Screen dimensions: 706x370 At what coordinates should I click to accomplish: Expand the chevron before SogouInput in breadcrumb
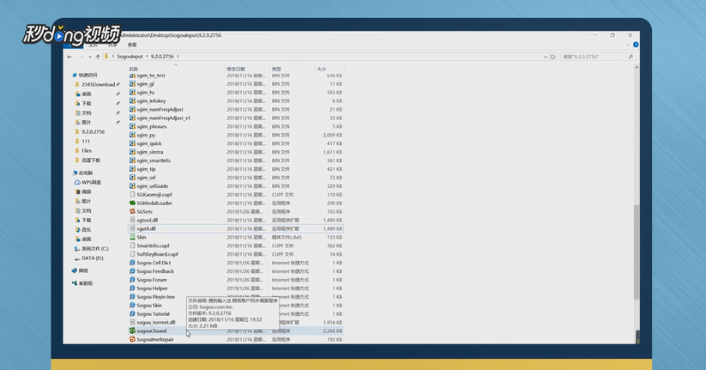pos(113,57)
